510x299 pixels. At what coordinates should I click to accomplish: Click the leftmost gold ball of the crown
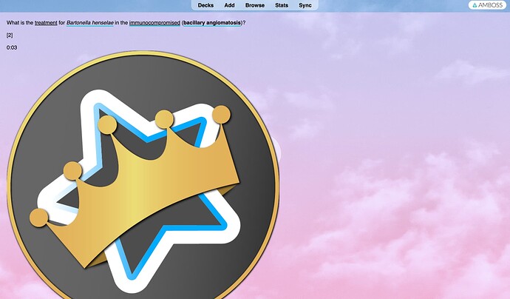click(38, 217)
